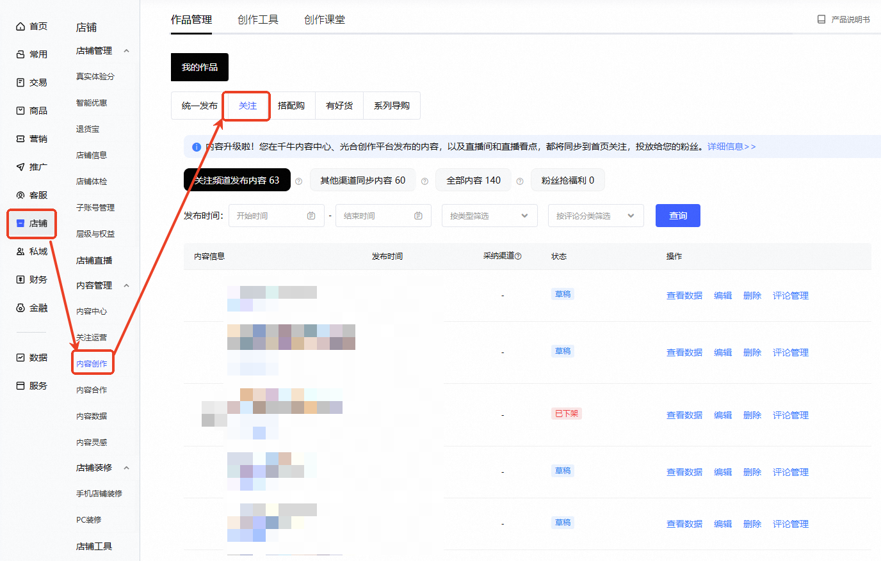The image size is (881, 561).
Task: Select 粉丝抢福利 0 filter
Action: (x=568, y=180)
